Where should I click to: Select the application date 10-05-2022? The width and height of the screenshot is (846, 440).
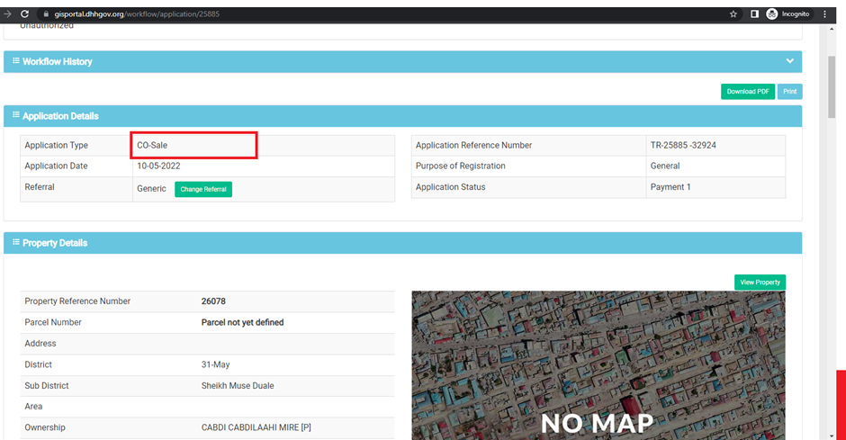coord(158,166)
